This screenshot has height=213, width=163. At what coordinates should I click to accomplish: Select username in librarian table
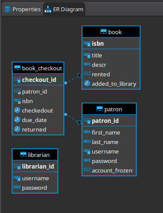[35, 178]
